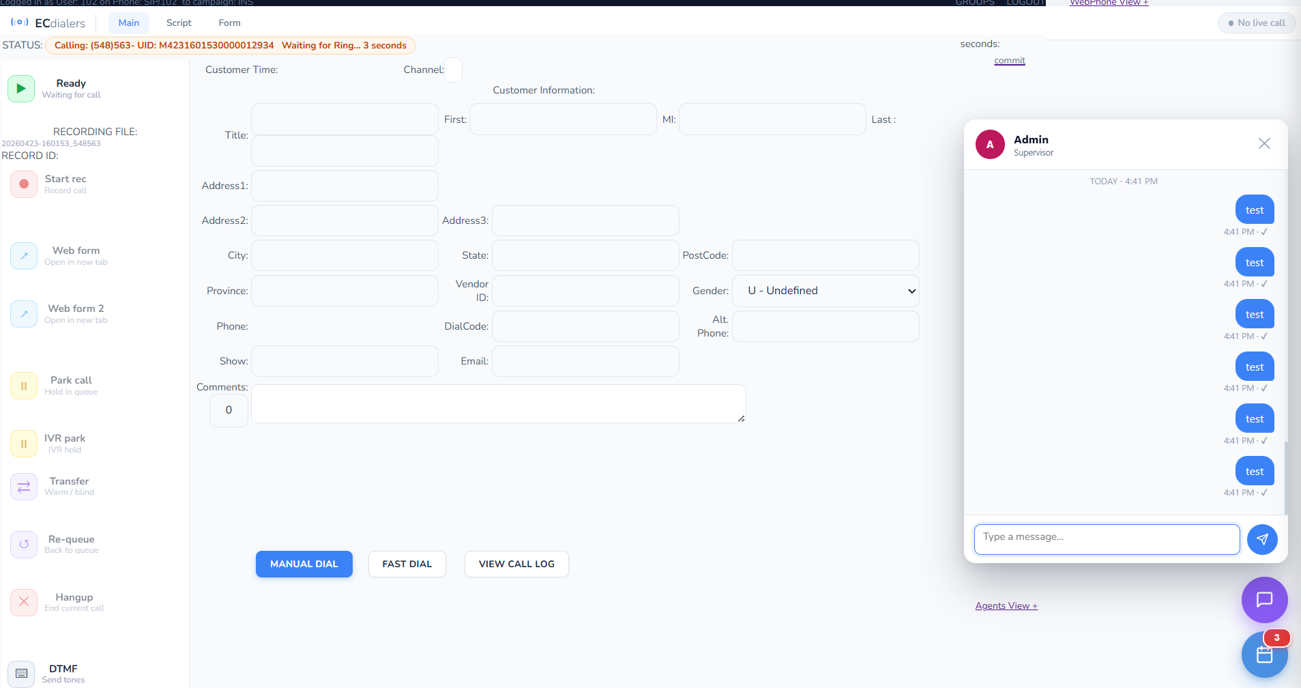Switch to the Main tab
Screen dimensions: 1301x688
pos(129,23)
